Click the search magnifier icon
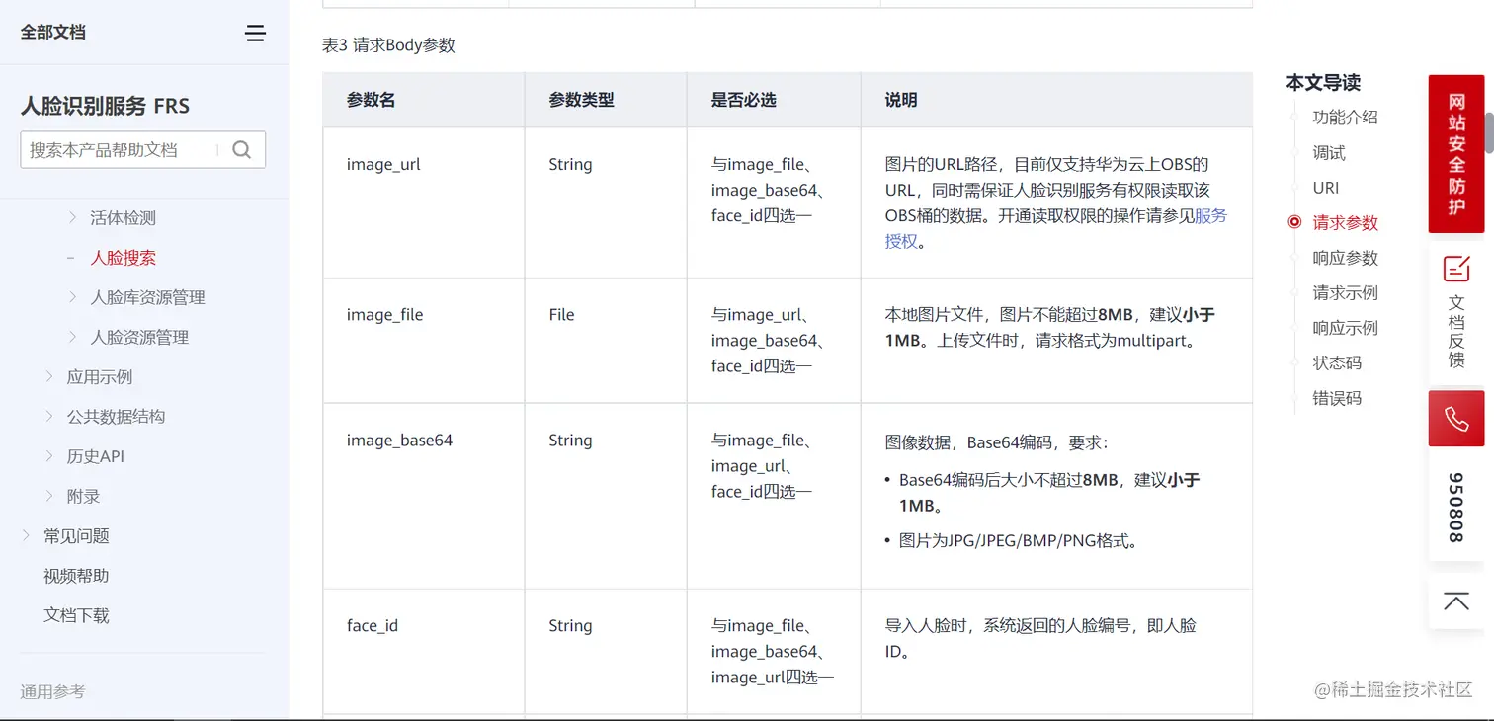The image size is (1494, 721). (x=241, y=150)
